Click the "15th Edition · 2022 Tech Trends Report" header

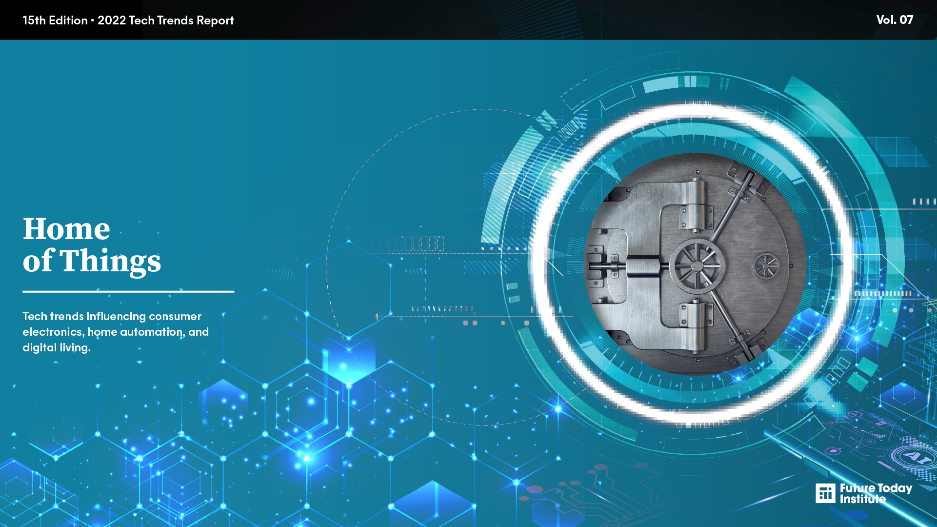click(x=128, y=20)
